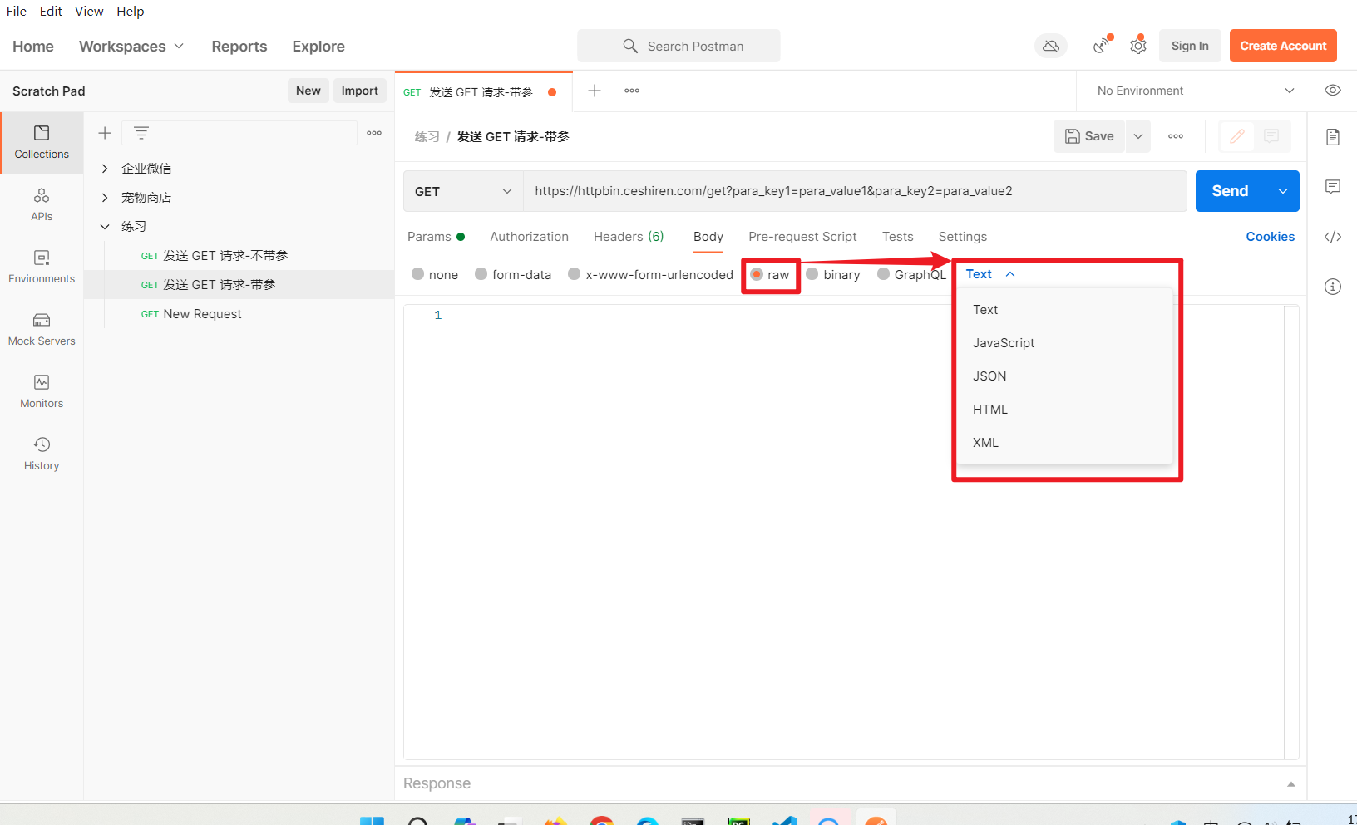This screenshot has width=1357, height=825.
Task: Expand the 企业微信 collection
Action: tap(105, 169)
